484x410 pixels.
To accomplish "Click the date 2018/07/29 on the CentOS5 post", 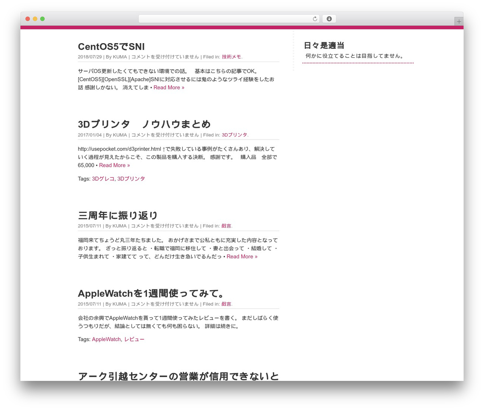I will click(90, 57).
